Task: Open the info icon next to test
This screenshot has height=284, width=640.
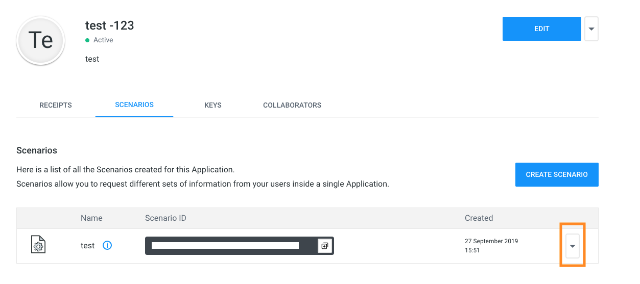Action: (x=107, y=245)
